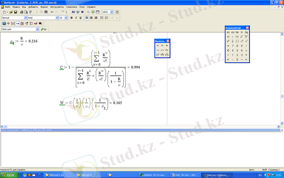
Task: Open the Правка menu
Action: coord(16,7)
